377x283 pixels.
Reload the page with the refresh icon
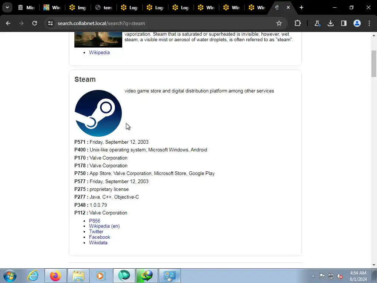point(35,23)
